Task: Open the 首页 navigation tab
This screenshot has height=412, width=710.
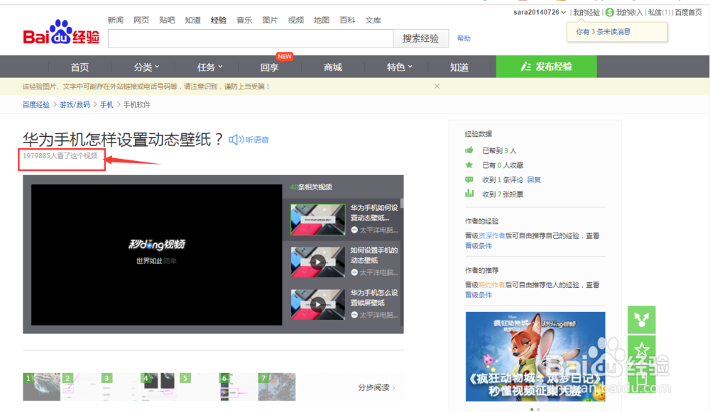Action: pyautogui.click(x=80, y=67)
